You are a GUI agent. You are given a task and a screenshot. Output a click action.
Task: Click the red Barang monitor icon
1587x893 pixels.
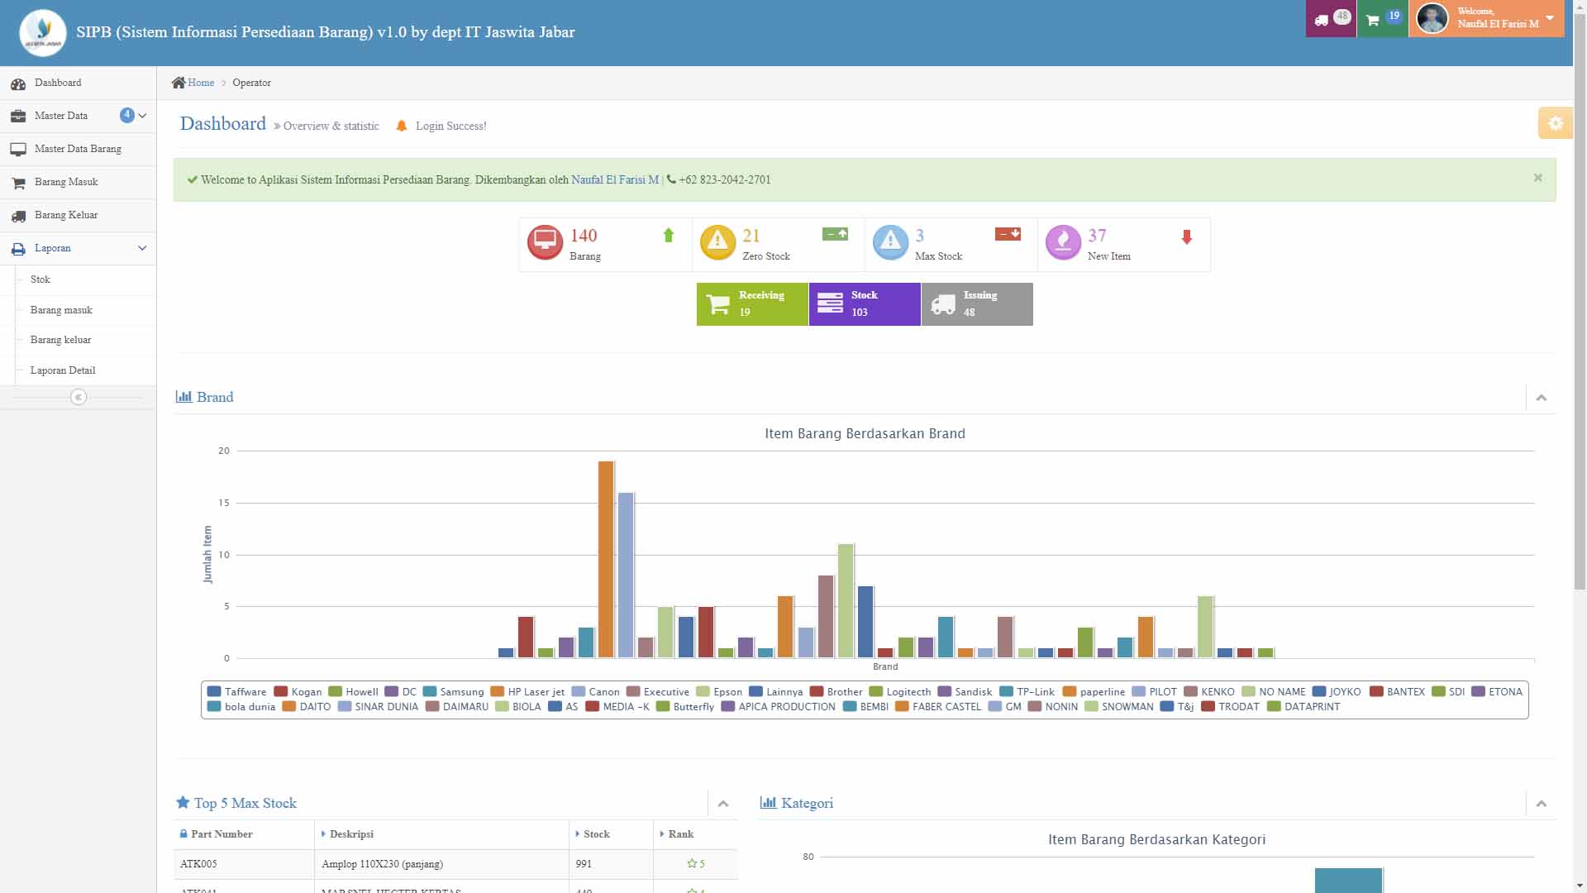pyautogui.click(x=545, y=242)
